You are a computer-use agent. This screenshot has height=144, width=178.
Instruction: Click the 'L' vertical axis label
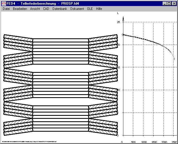pos(118,13)
